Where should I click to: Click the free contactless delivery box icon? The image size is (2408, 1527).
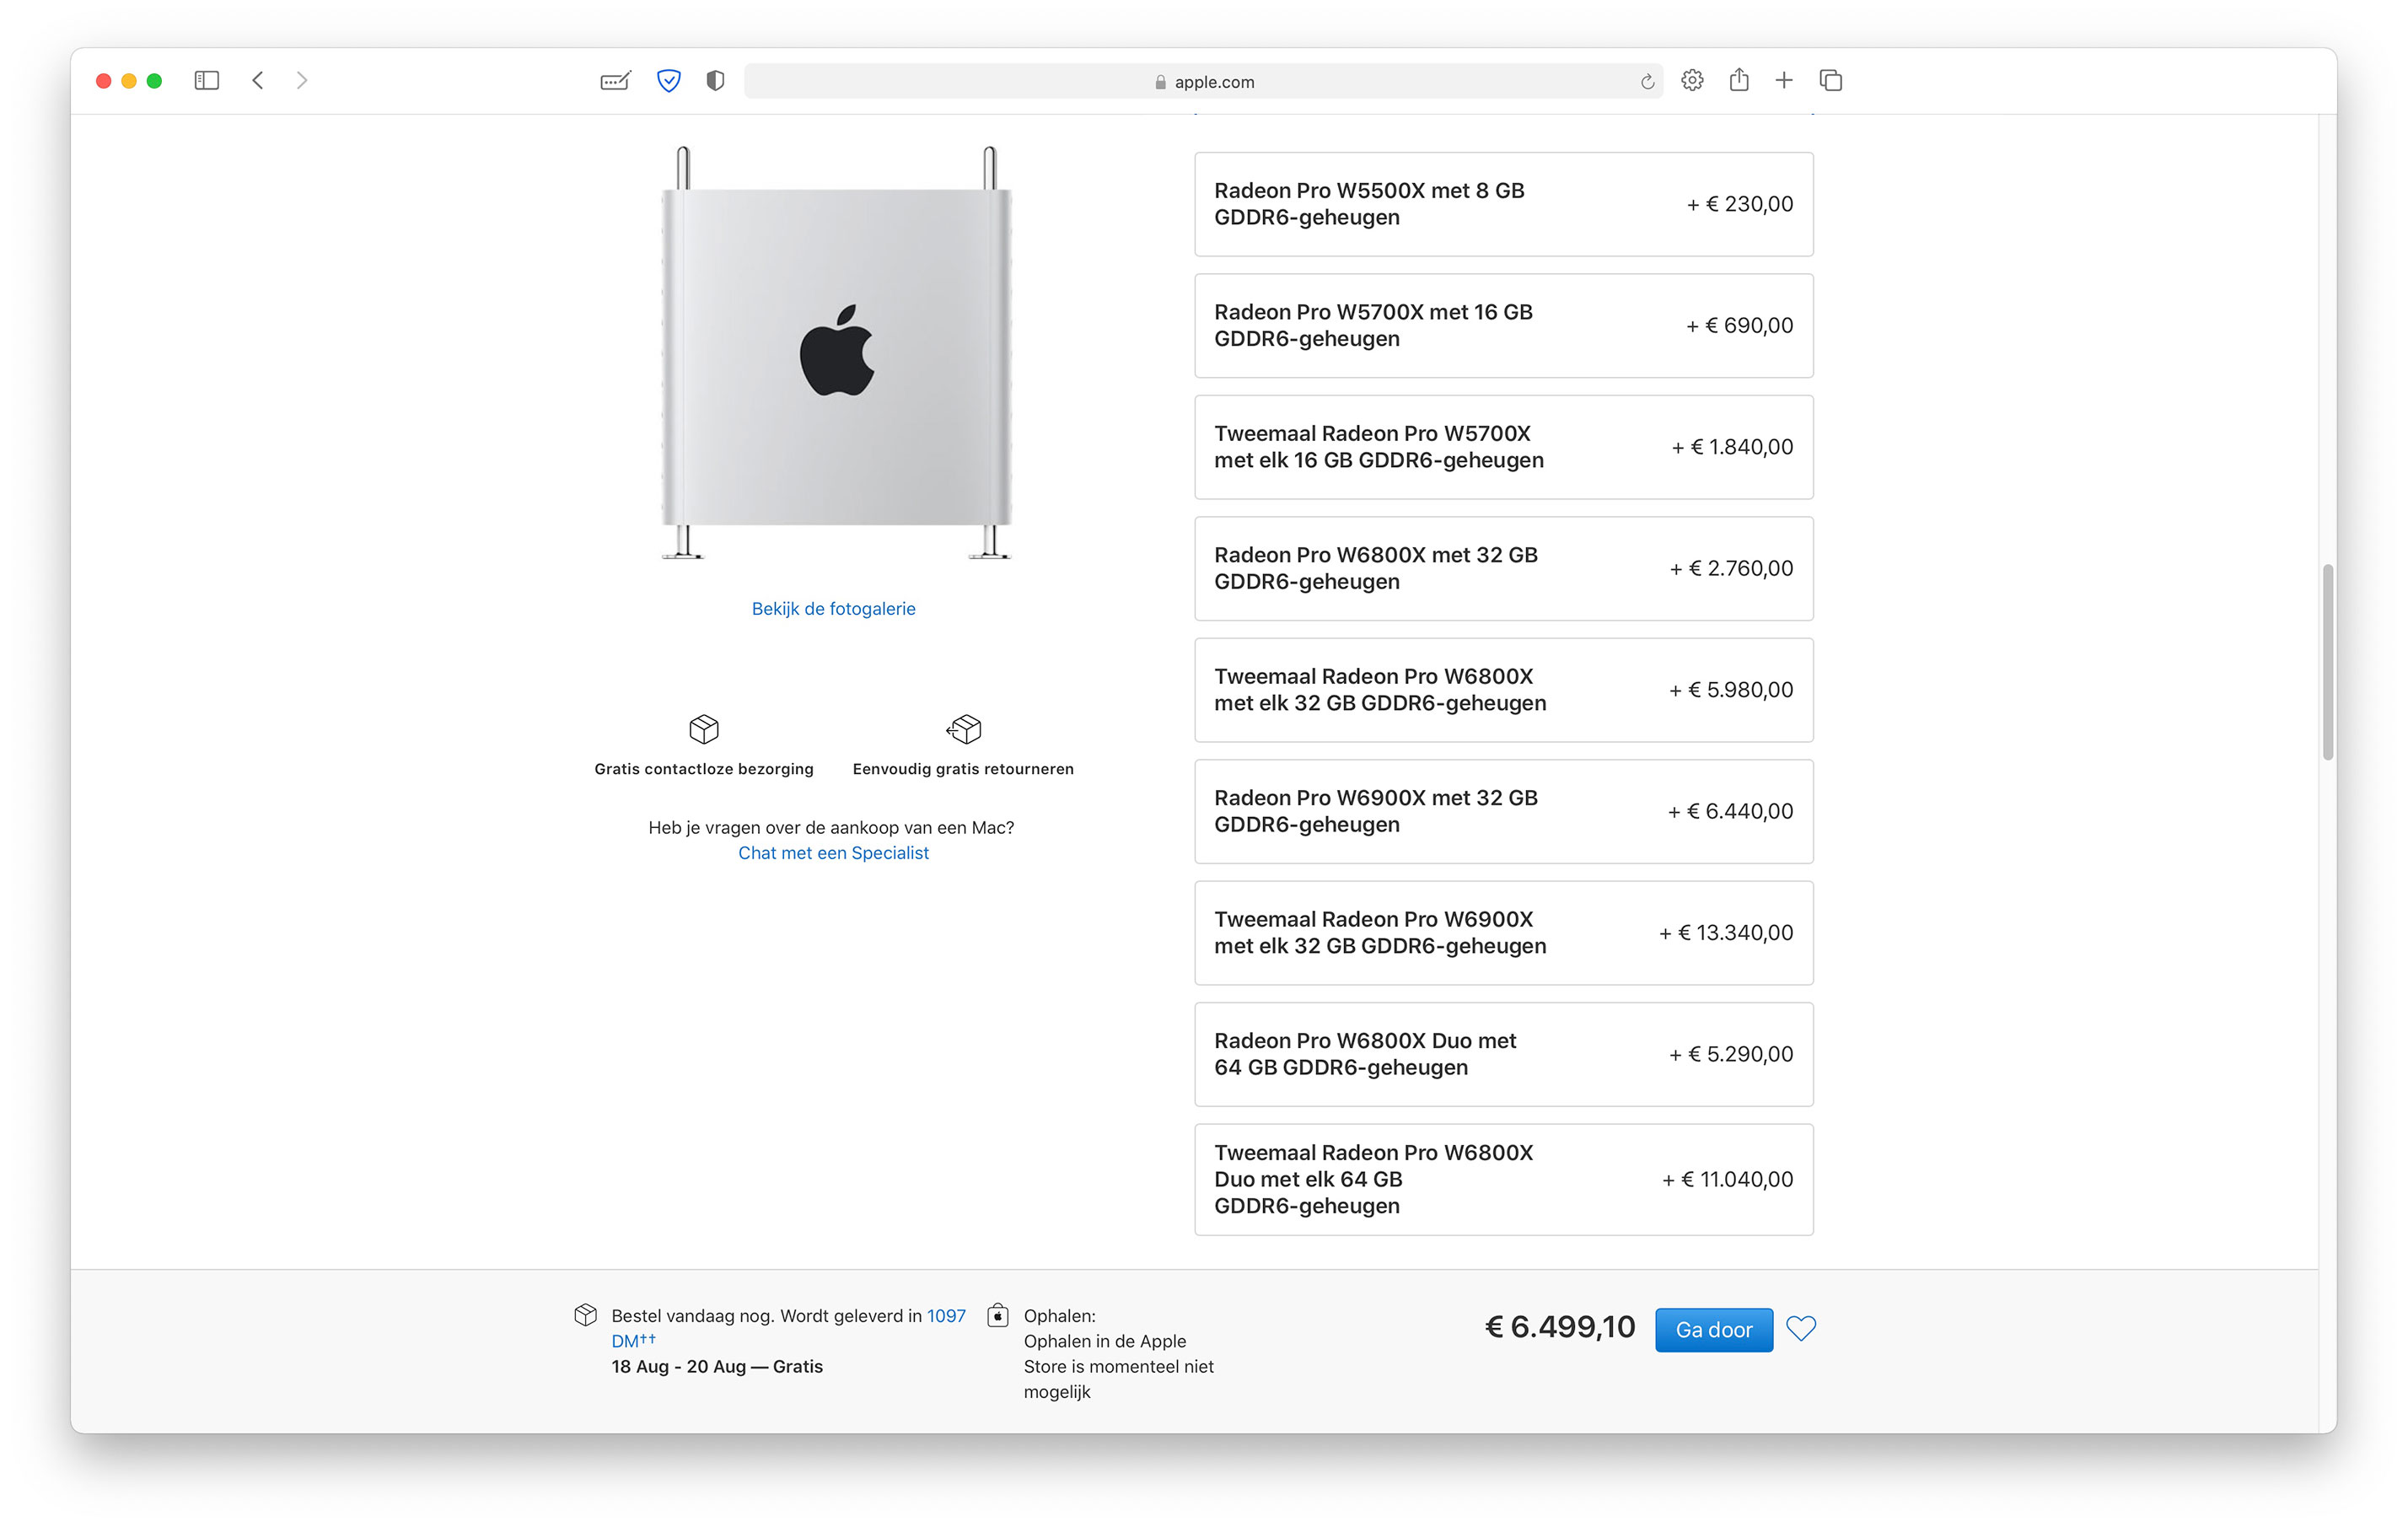704,729
